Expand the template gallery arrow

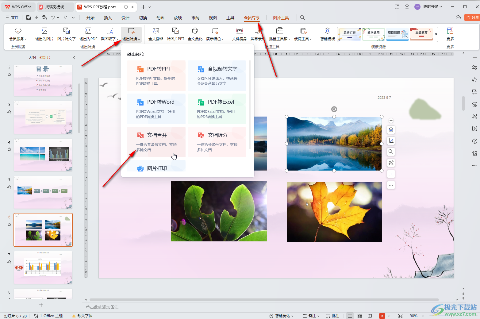click(x=436, y=34)
